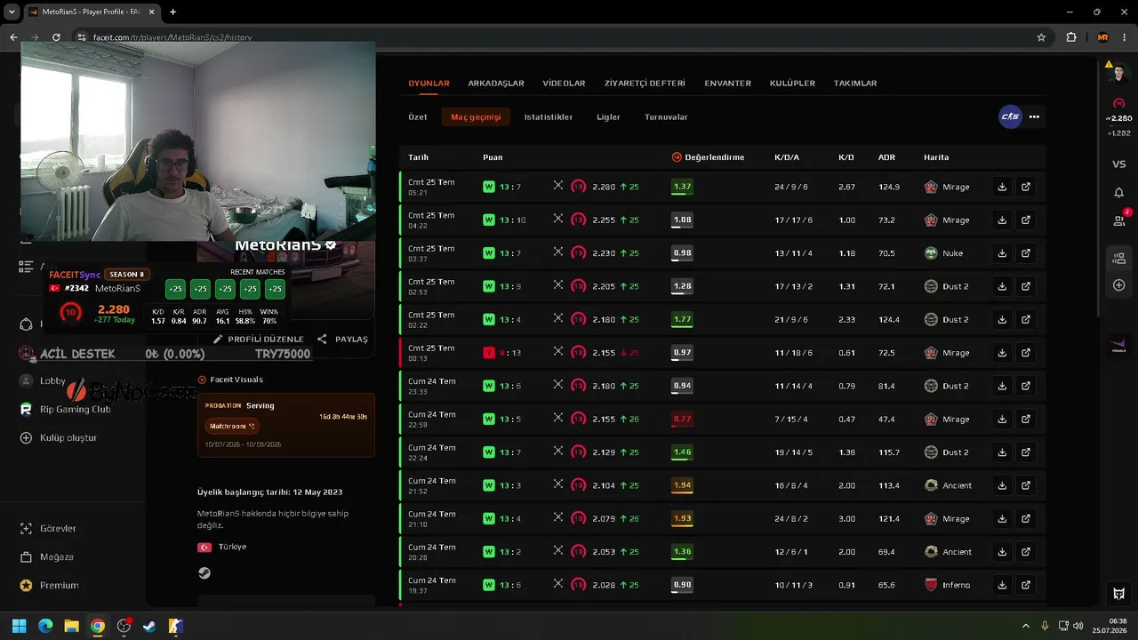The height and width of the screenshot is (640, 1138).
Task: Open the TAKIMLAR tab
Action: (855, 83)
